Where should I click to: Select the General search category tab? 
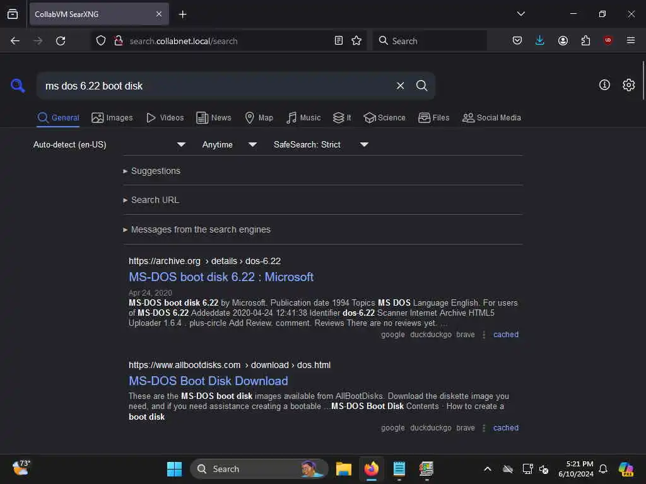(58, 118)
